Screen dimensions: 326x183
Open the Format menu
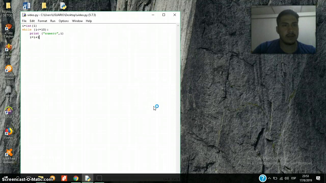tap(42, 21)
